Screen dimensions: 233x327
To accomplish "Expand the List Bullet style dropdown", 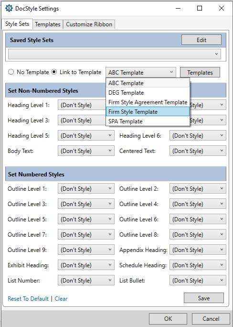I will click(198, 281).
